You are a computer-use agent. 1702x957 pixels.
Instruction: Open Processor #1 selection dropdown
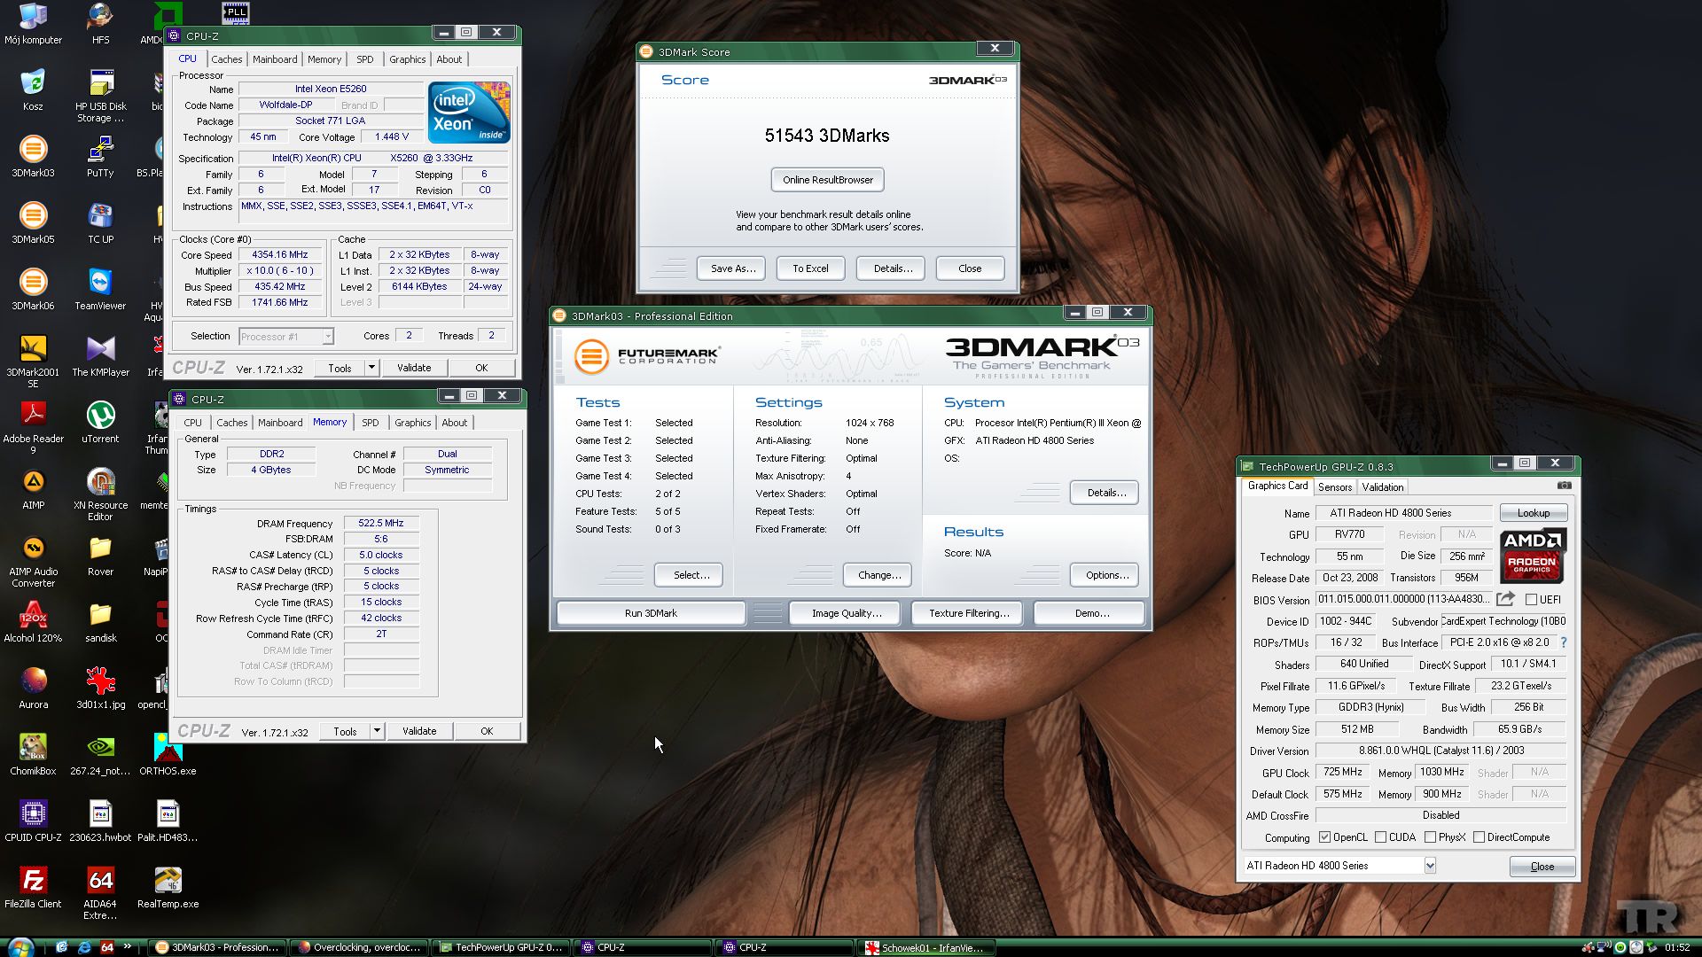click(x=286, y=337)
